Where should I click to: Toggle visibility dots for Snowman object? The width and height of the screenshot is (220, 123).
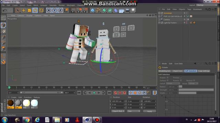(186, 13)
